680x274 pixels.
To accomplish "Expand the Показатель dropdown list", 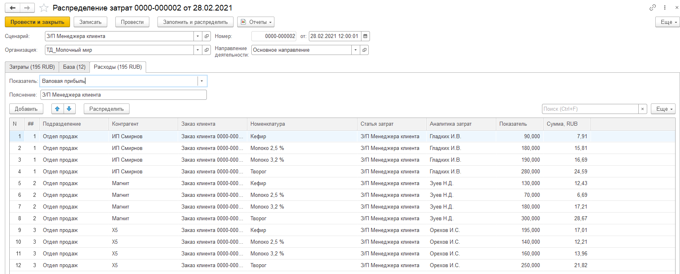I will pos(202,81).
